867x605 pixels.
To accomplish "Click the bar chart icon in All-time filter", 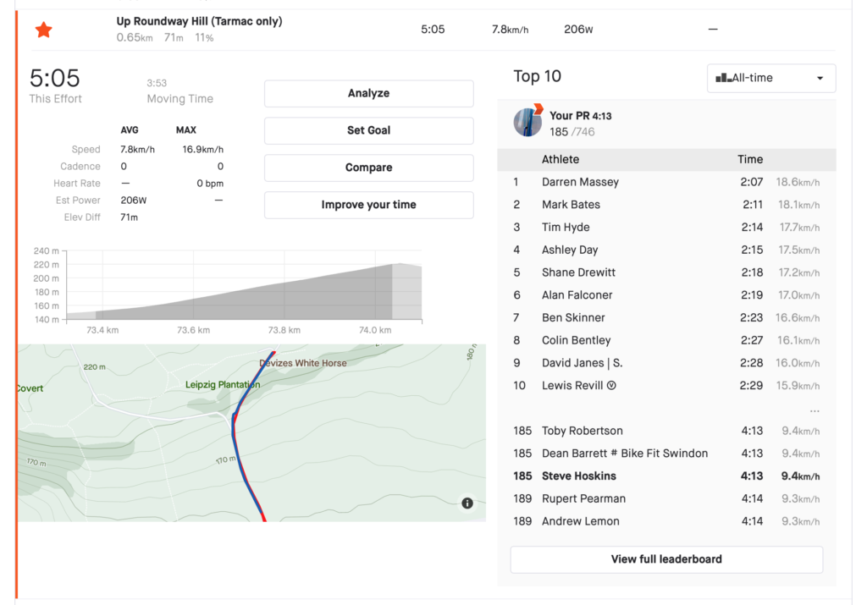I will [723, 78].
